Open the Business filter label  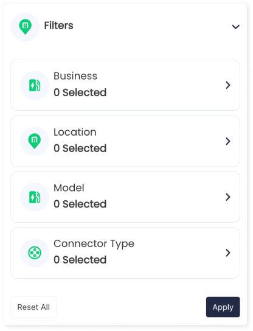pos(75,76)
